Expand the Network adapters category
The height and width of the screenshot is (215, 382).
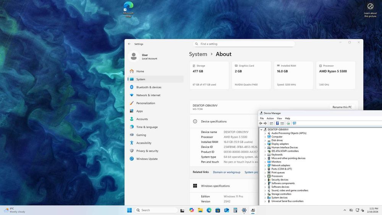click(265, 165)
